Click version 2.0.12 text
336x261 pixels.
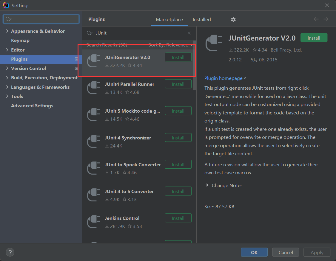coord(235,60)
